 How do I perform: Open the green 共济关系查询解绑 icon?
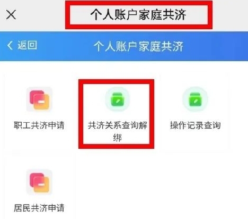coord(118,99)
